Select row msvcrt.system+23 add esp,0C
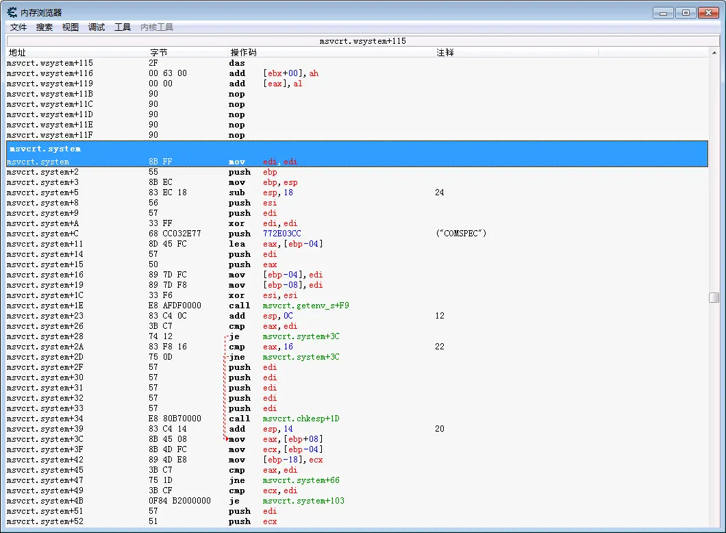Viewport: 726px width, 533px height. point(357,316)
